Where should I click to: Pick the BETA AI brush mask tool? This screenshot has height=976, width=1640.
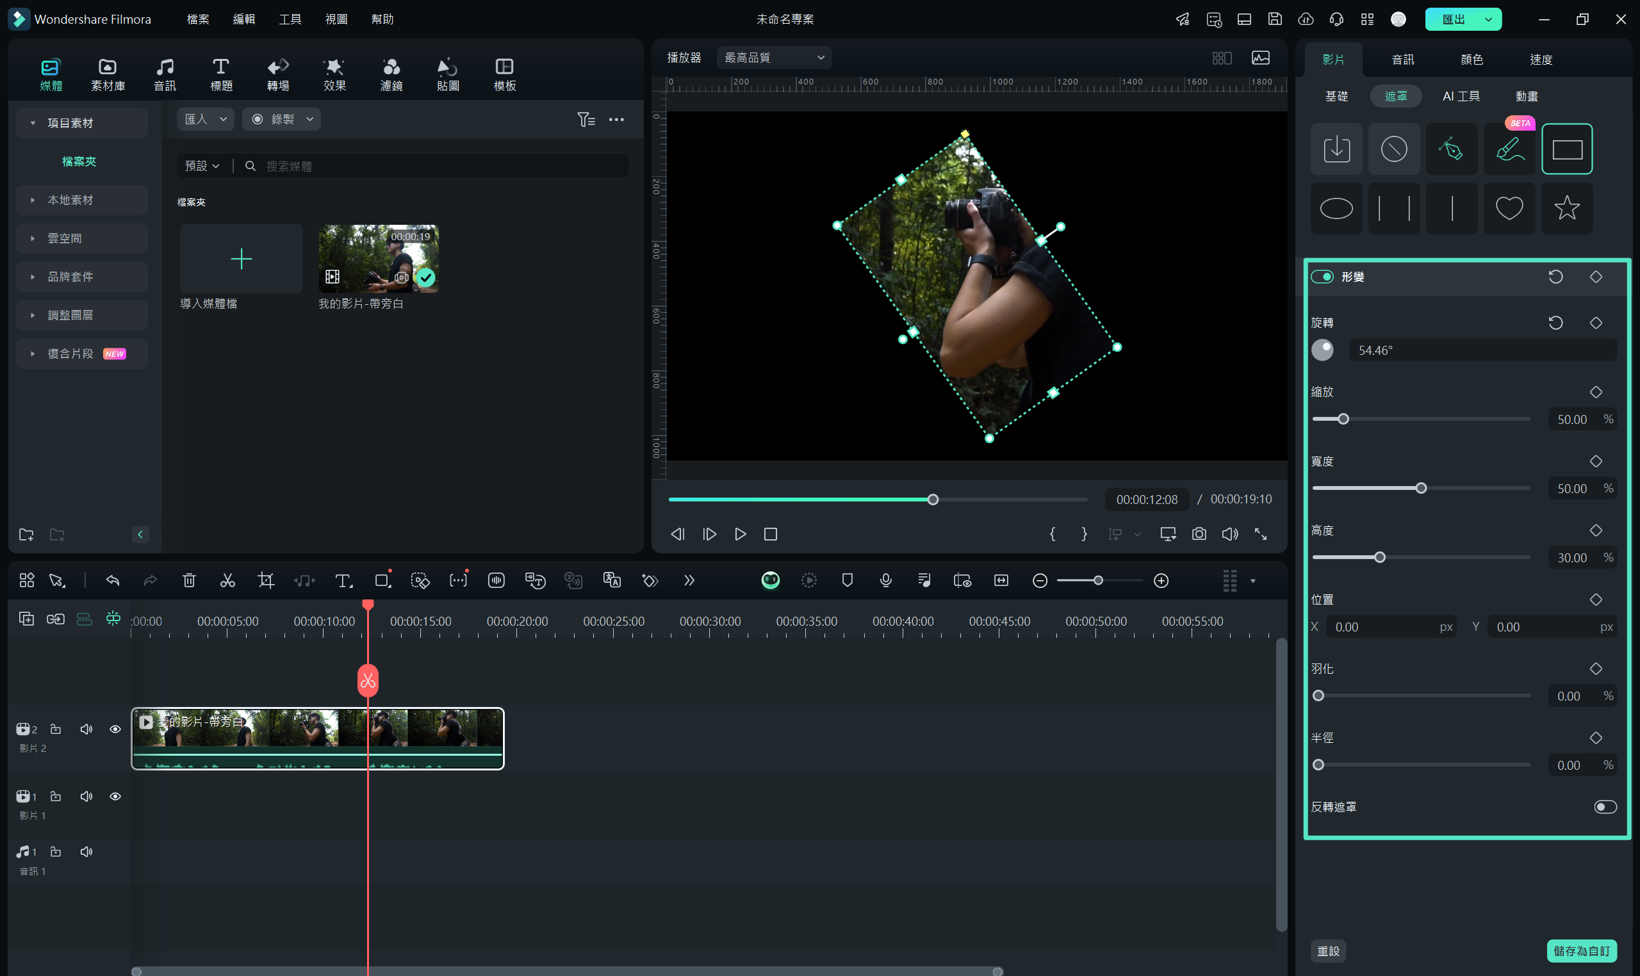coord(1509,149)
